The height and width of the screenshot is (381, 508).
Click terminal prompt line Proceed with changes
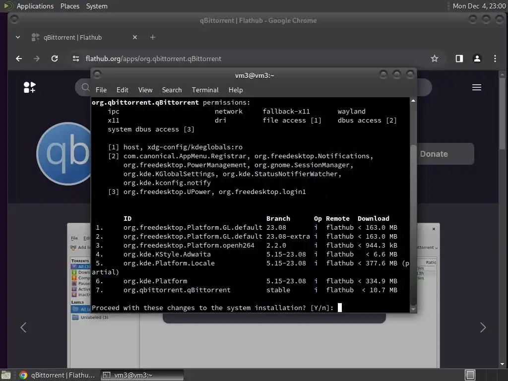coord(212,308)
